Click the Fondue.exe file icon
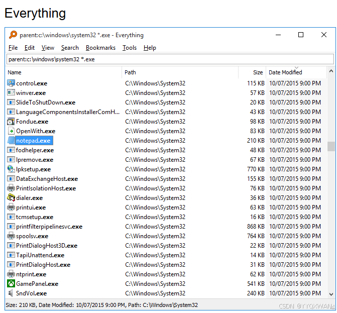This screenshot has width=337, height=313. (x=11, y=121)
